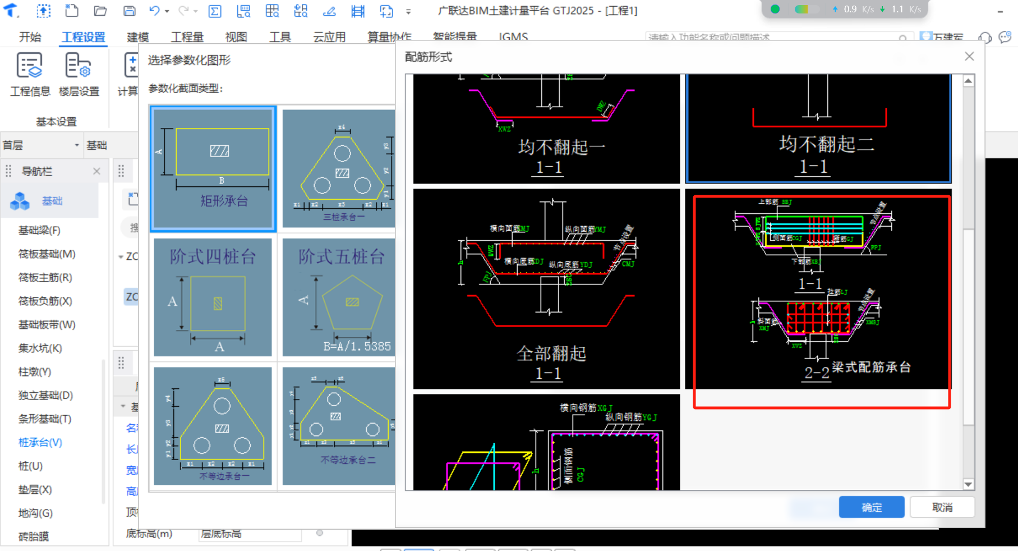
Task: Close the 配筋形式 dialog
Action: 969,57
